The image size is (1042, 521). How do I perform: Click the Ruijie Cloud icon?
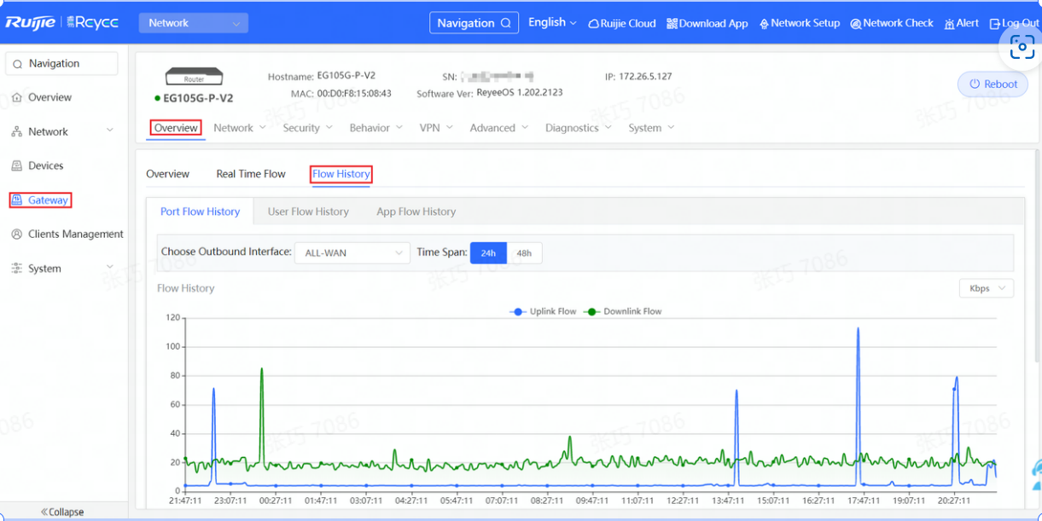tap(594, 24)
